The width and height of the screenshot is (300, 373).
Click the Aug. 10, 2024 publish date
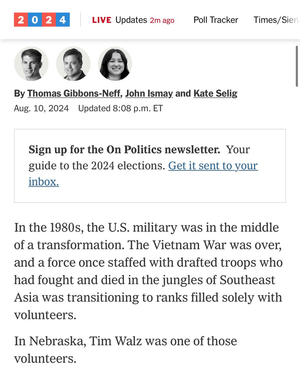click(x=42, y=108)
